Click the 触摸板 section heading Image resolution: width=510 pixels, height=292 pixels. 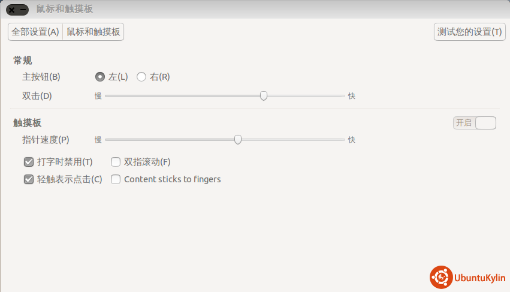pos(28,123)
